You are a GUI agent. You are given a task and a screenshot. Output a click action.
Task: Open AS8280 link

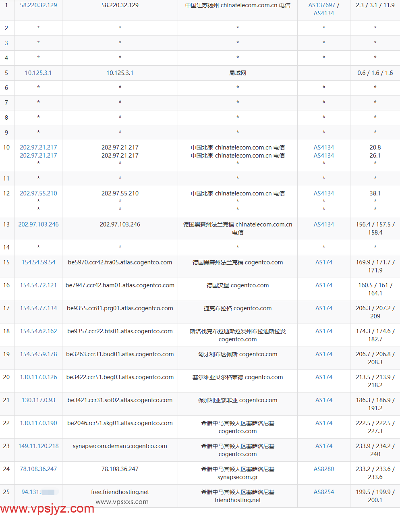pyautogui.click(x=324, y=469)
